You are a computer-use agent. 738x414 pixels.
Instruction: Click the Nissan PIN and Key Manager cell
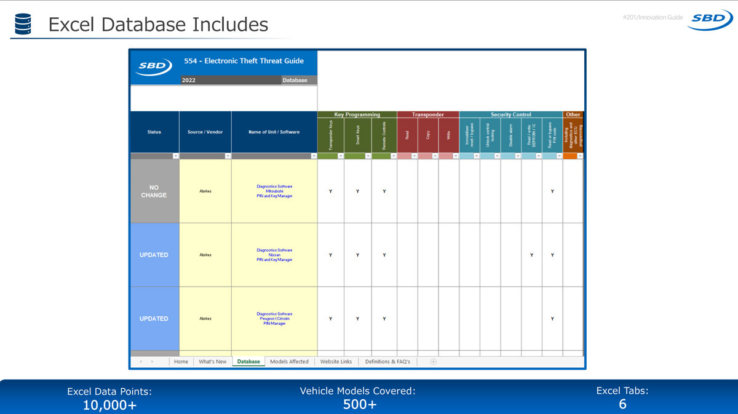[274, 255]
